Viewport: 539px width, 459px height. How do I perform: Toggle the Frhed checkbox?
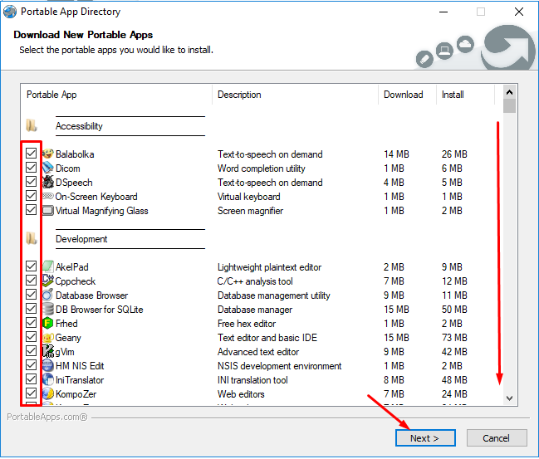pyautogui.click(x=31, y=322)
